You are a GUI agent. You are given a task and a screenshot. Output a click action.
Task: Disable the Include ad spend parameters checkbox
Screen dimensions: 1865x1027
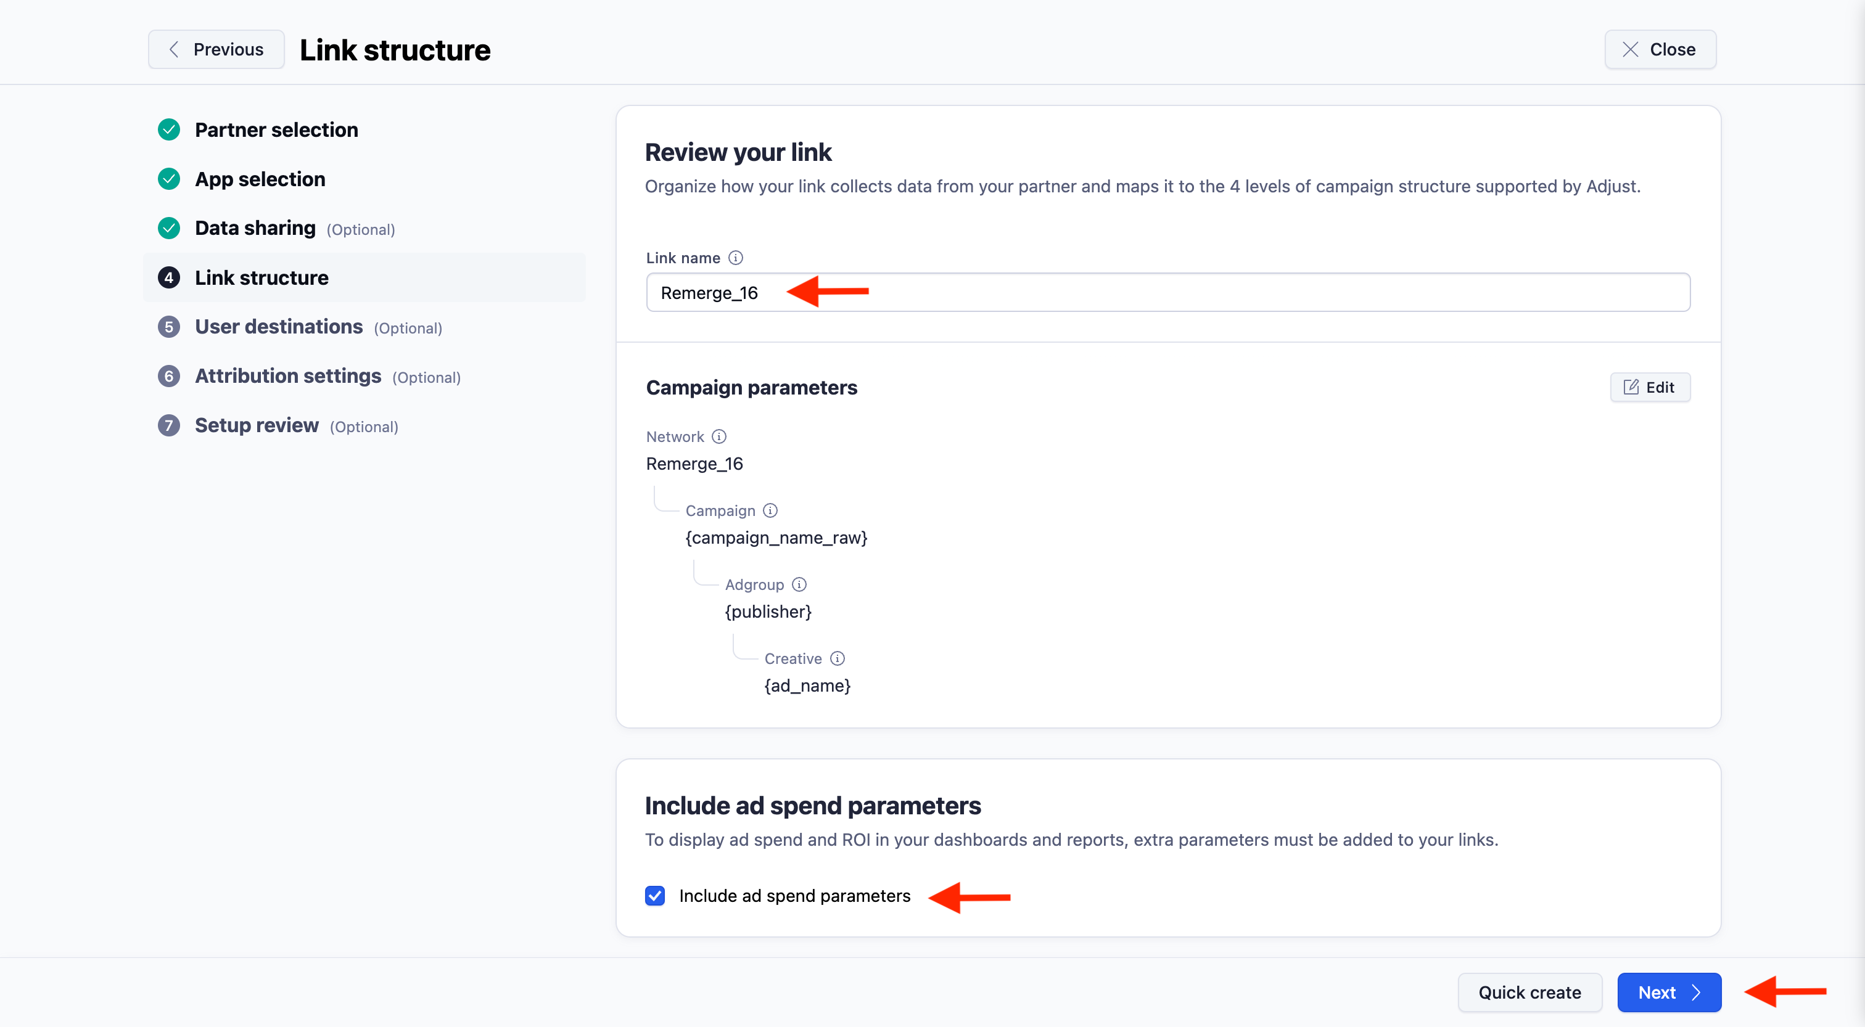[654, 896]
